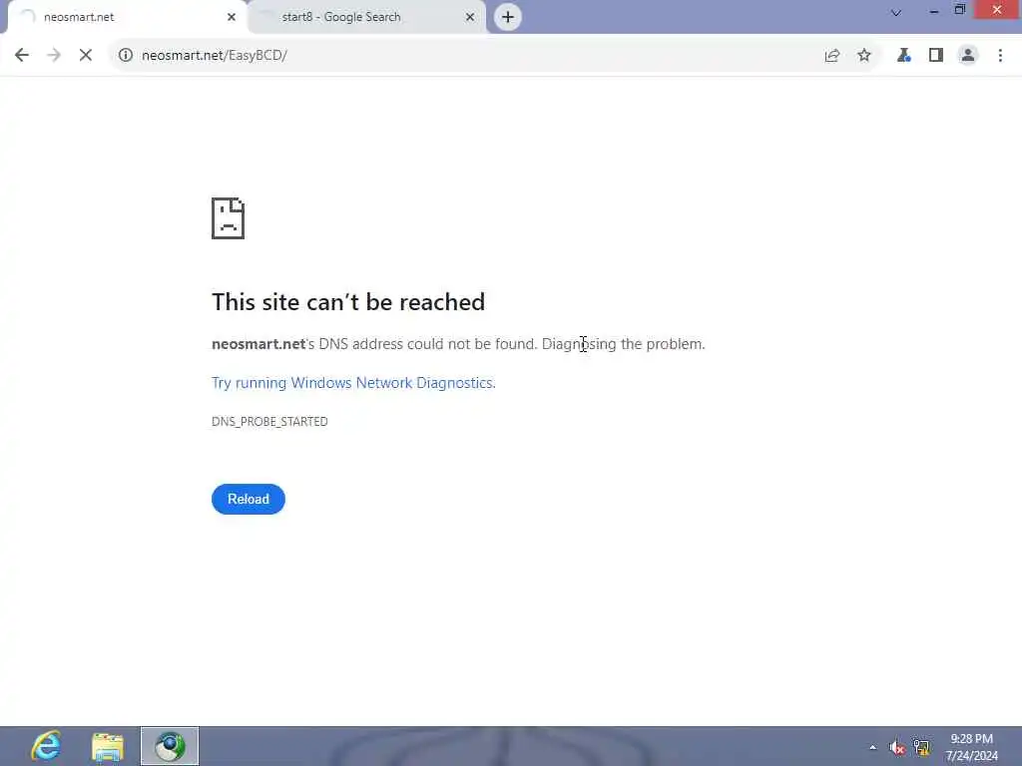This screenshot has width=1022, height=766.
Task: Bookmark this tab with the star icon
Action: 863,56
